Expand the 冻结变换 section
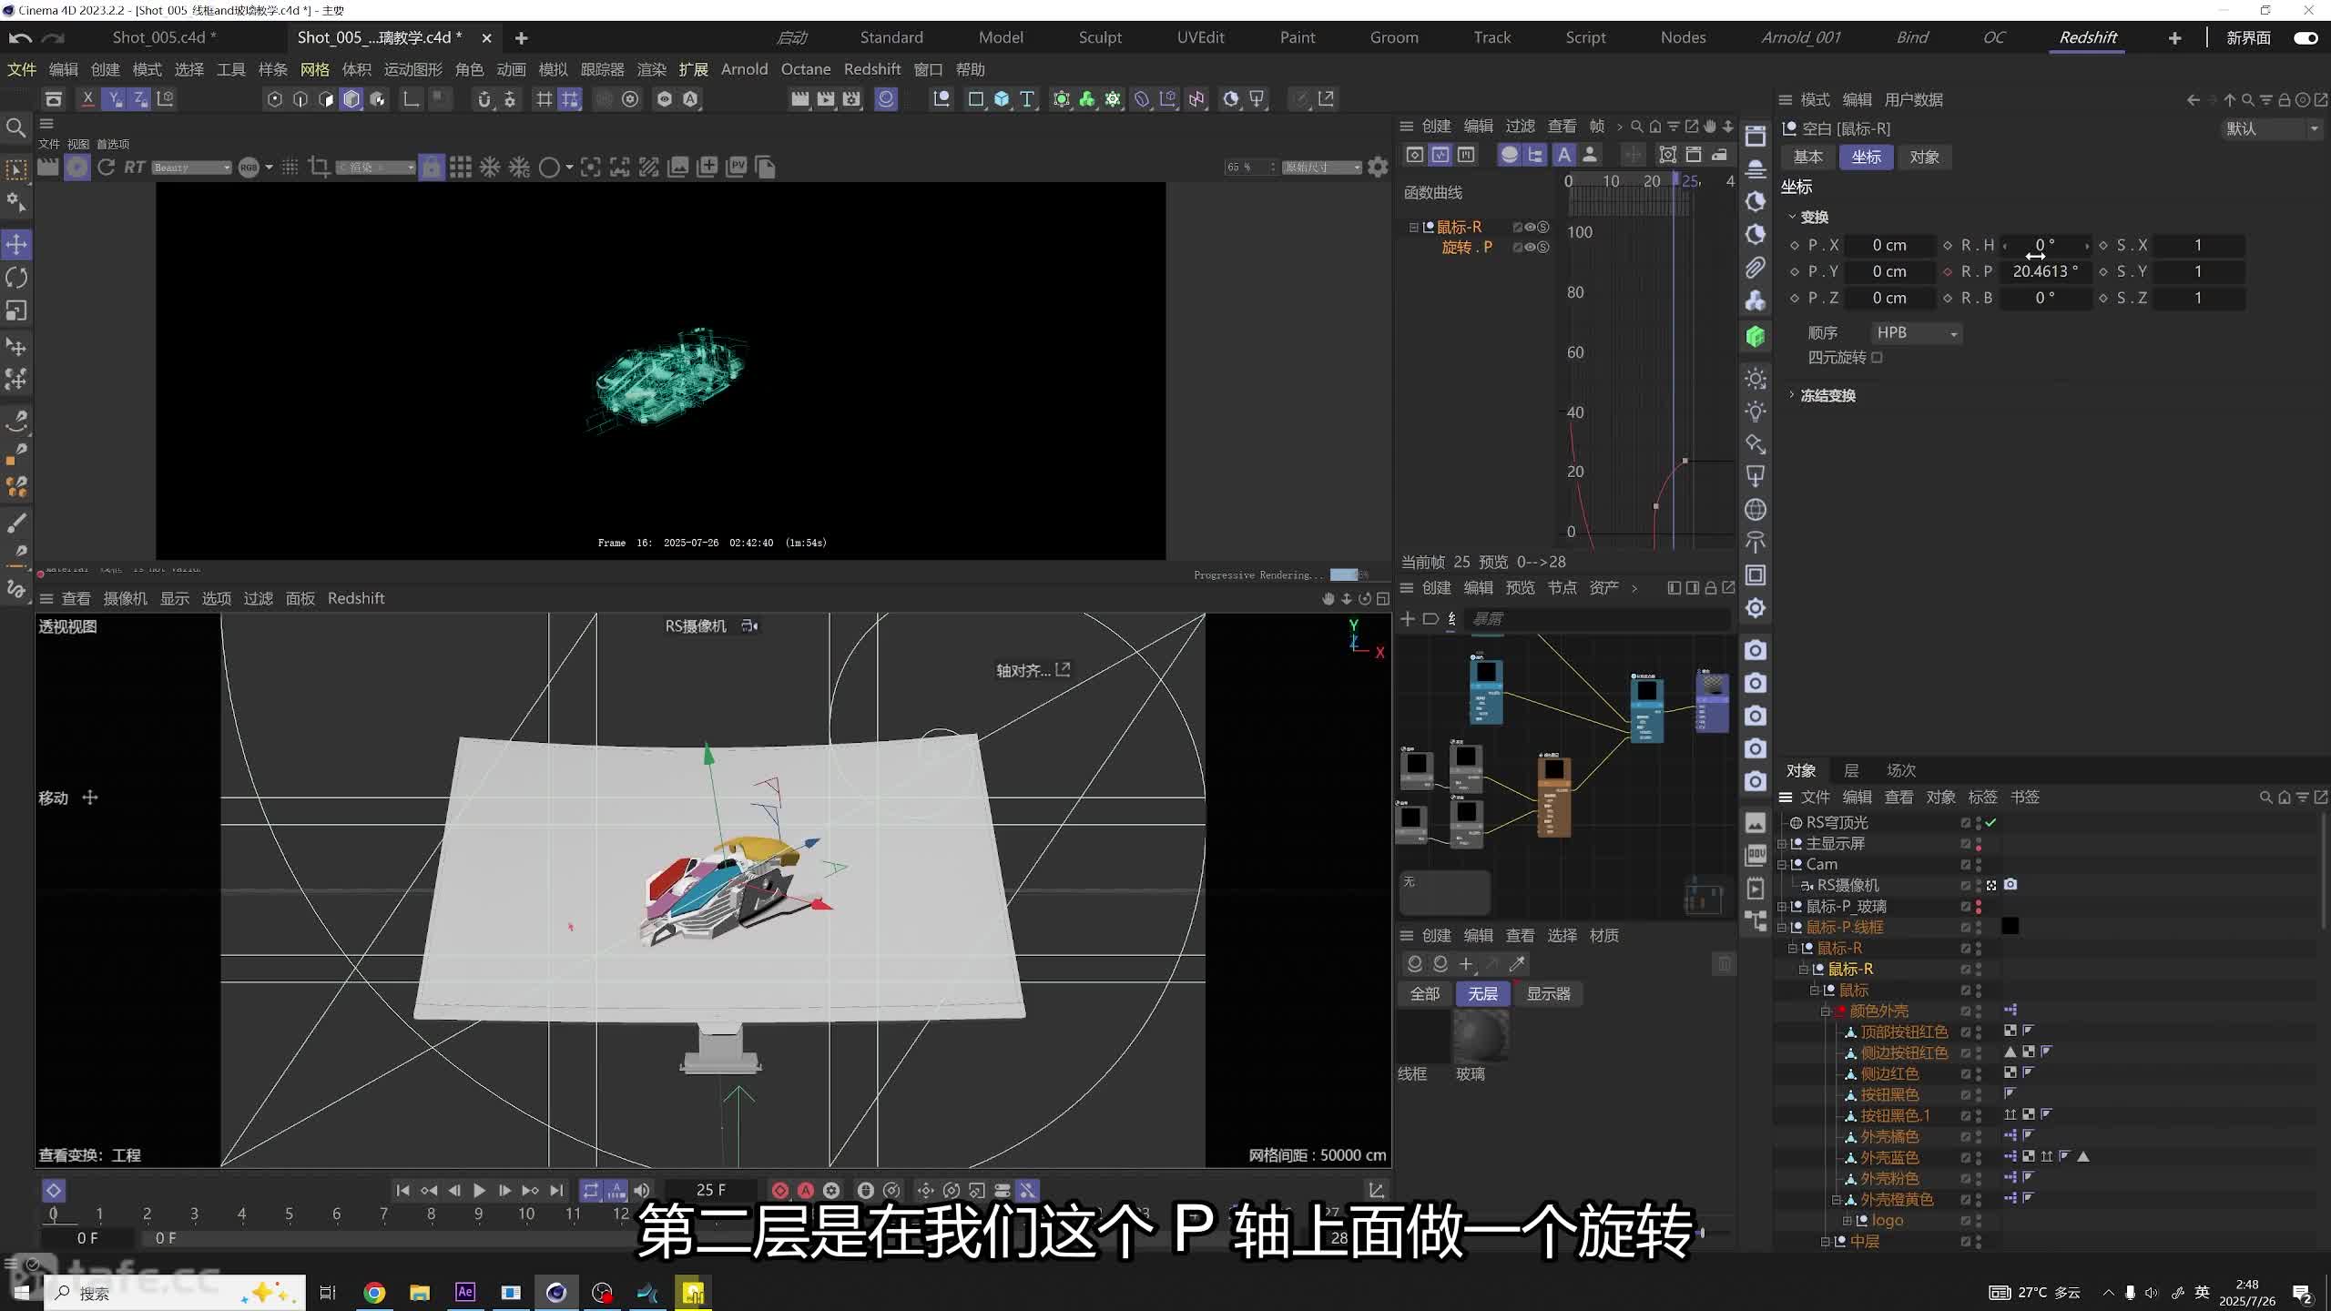2331x1311 pixels. 1792,395
